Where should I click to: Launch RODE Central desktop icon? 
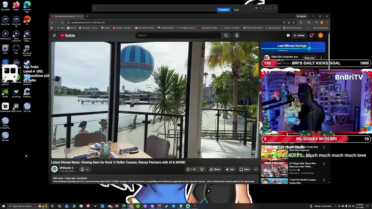click(x=16, y=107)
